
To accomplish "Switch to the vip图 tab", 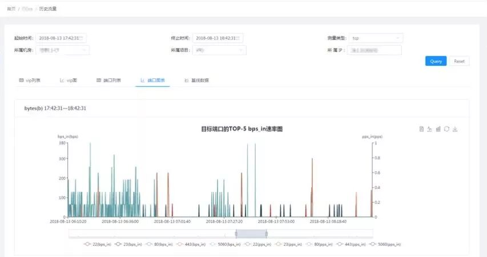I will (x=69, y=80).
